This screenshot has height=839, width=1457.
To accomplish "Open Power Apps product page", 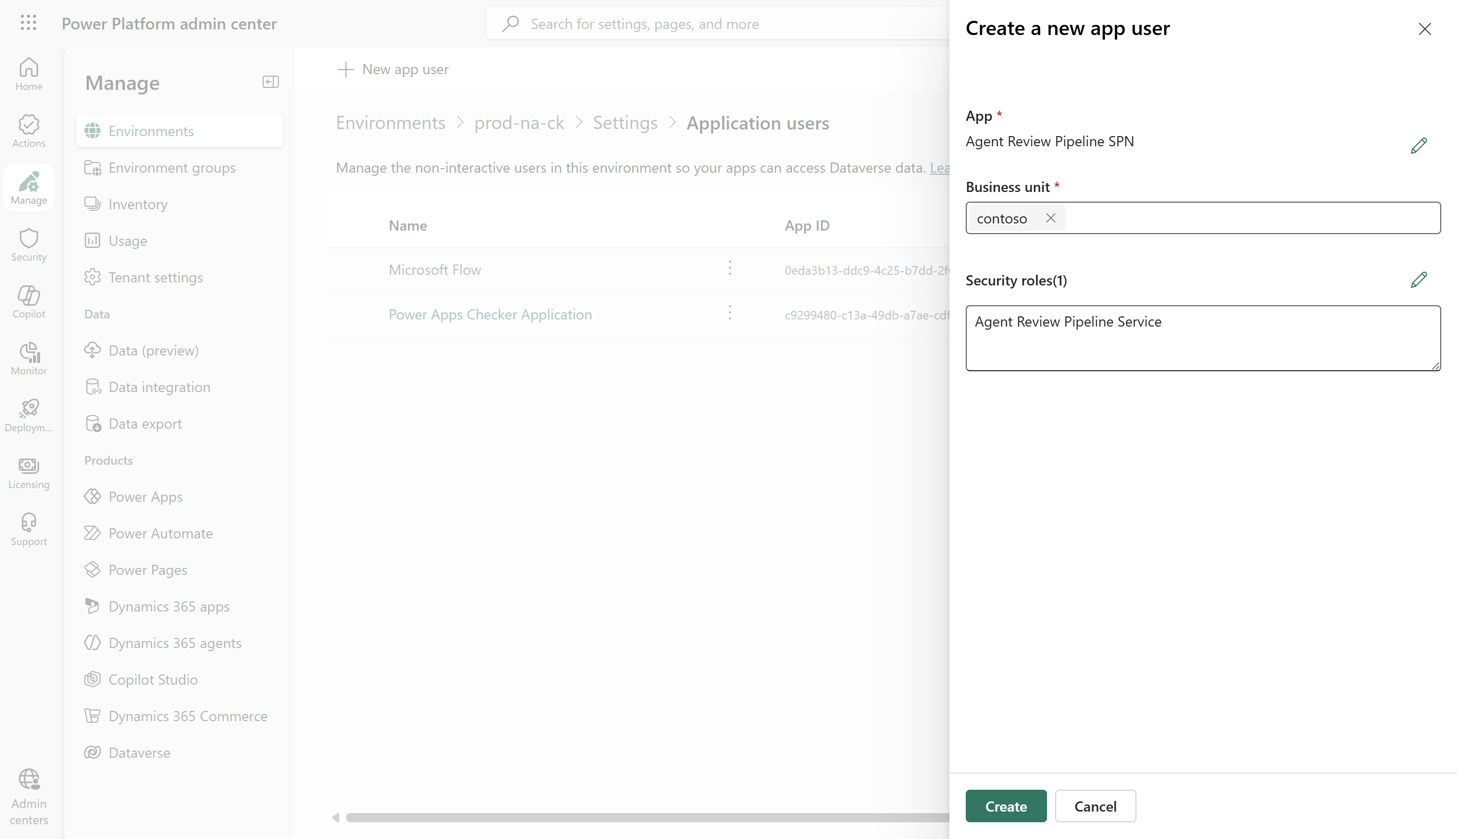I will [179, 497].
